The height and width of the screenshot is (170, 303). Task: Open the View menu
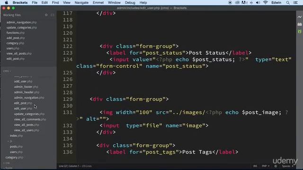tap(67, 2)
